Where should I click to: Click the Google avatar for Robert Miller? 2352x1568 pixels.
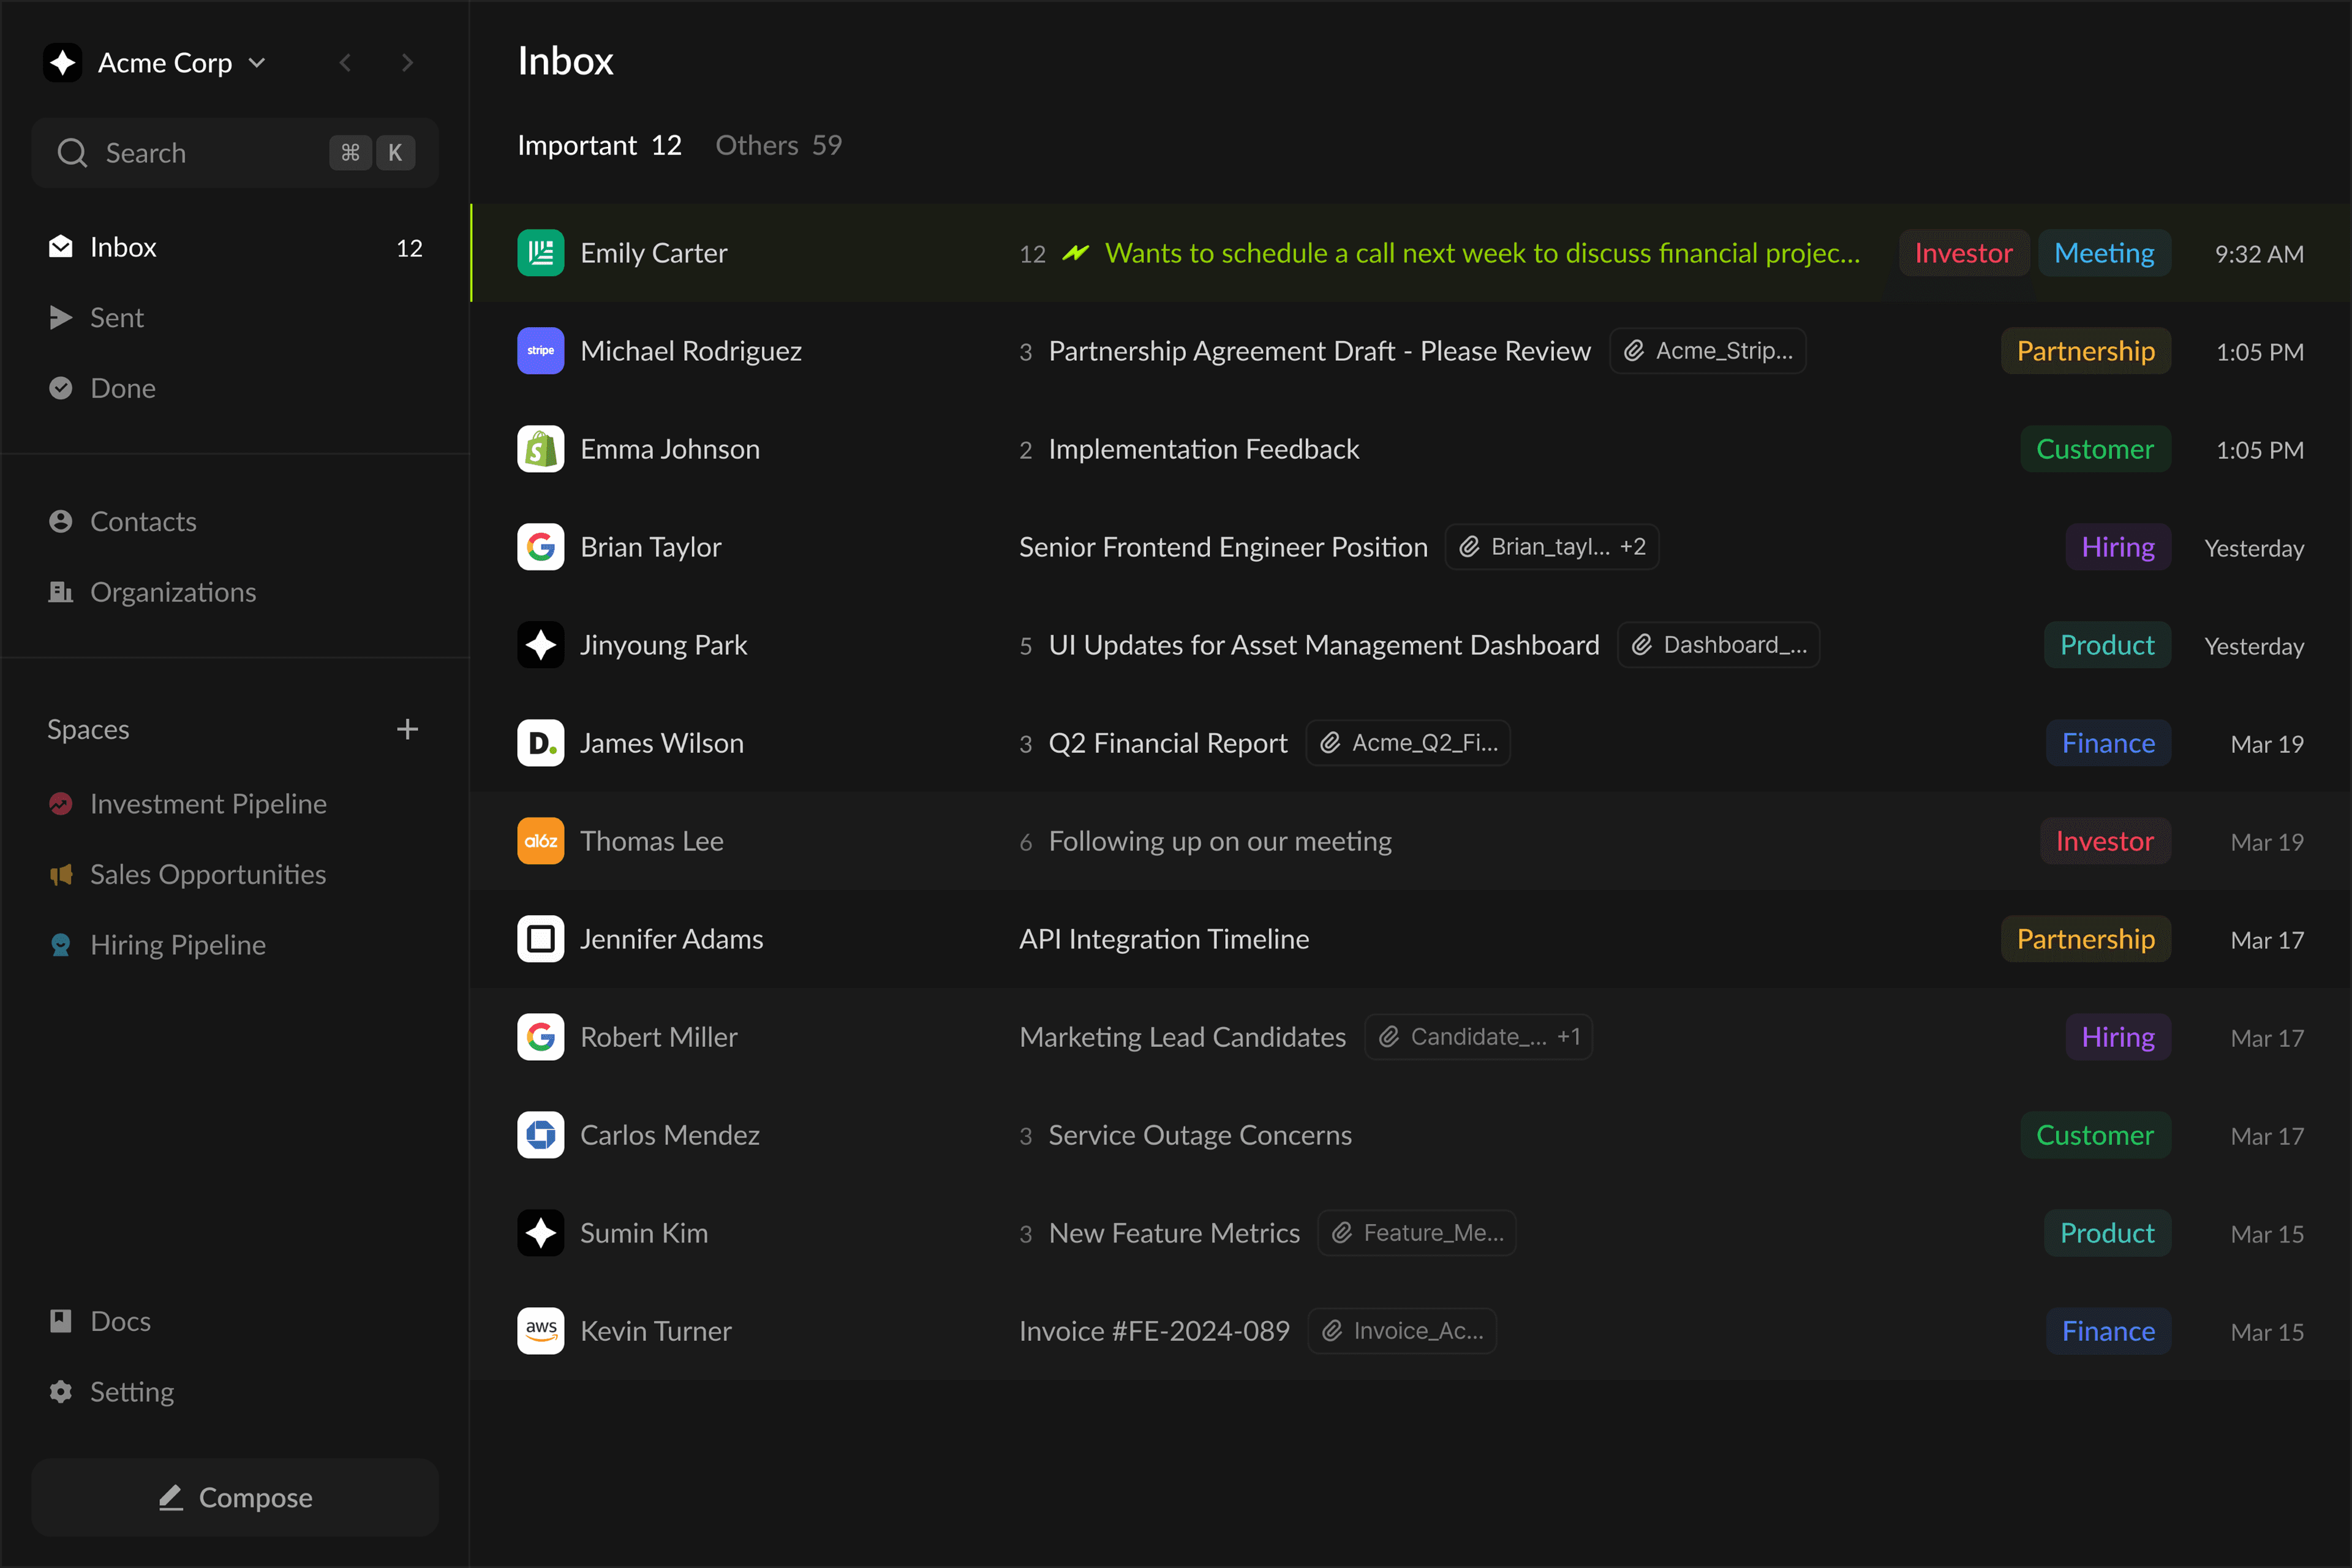coord(541,1037)
